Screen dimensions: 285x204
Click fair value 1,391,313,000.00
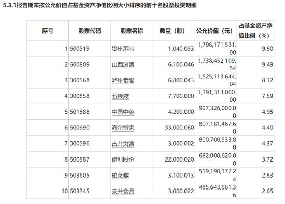click(x=217, y=96)
